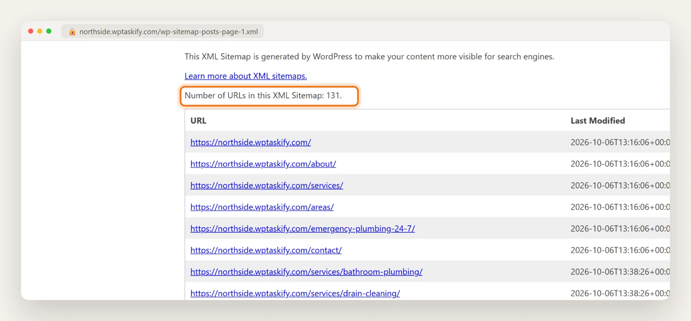Image resolution: width=691 pixels, height=321 pixels.
Task: Click the Last Modified column header
Action: 598,121
